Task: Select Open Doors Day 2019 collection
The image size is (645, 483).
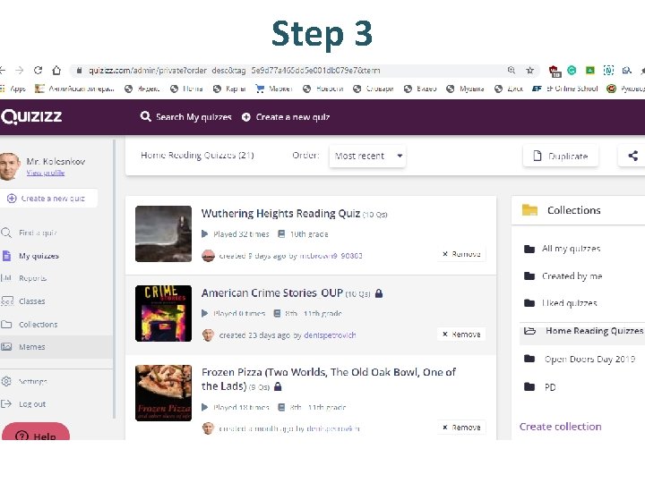Action: [x=580, y=359]
